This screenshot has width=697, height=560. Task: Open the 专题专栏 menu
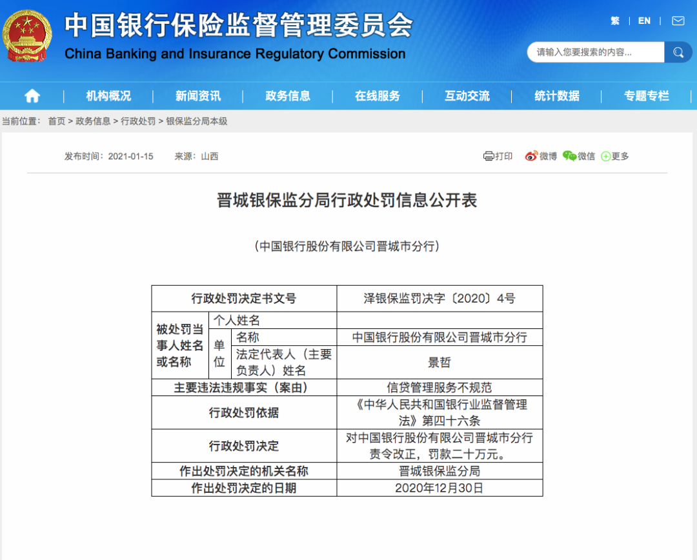point(647,95)
